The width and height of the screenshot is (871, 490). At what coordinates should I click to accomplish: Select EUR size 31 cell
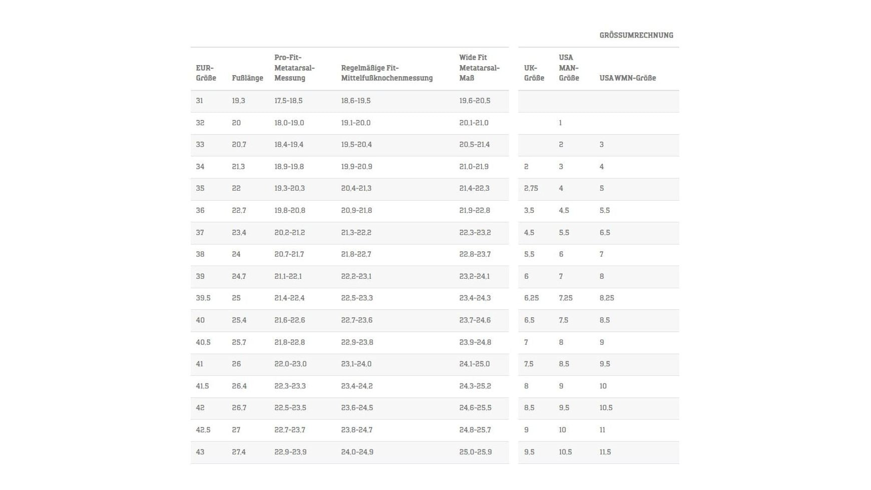[x=200, y=101]
